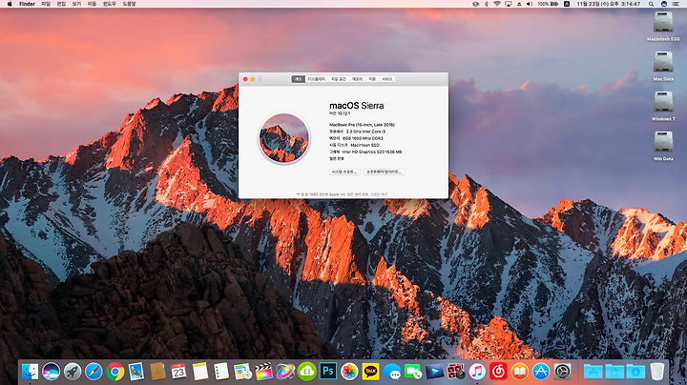Open the Trash in dock
This screenshot has height=385, width=687.
656,372
